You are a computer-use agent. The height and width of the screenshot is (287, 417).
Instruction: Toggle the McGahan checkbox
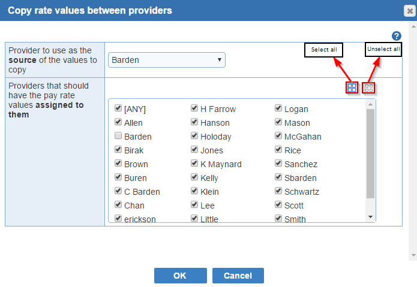(x=278, y=135)
